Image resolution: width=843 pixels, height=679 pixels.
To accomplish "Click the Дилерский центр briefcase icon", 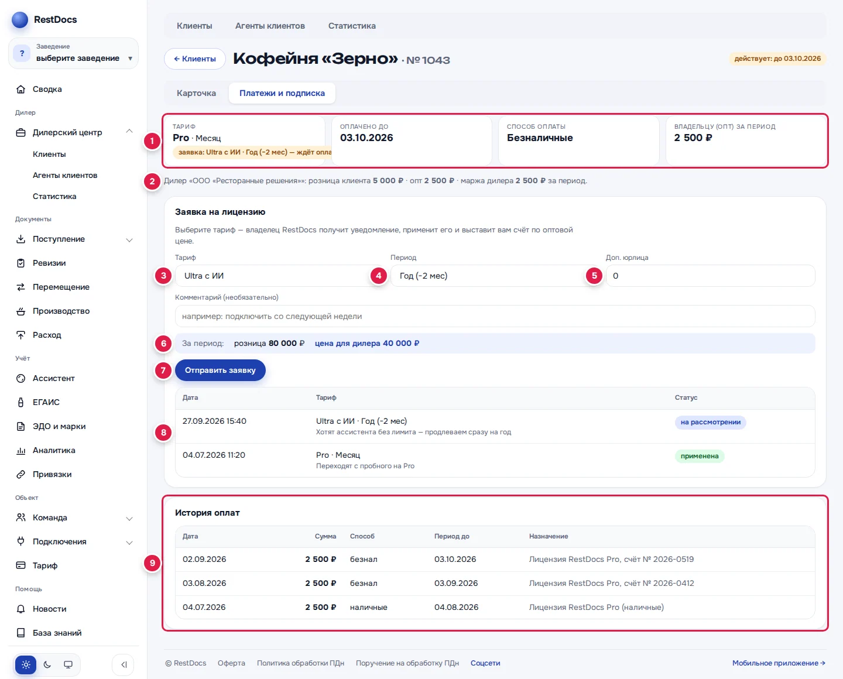I will pyautogui.click(x=21, y=133).
